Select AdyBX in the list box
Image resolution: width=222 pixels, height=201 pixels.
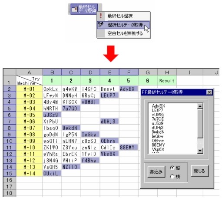point(159,106)
